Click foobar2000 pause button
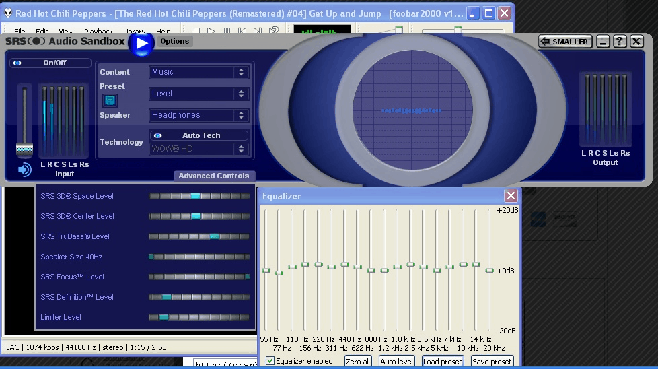The image size is (658, 369). 227,30
